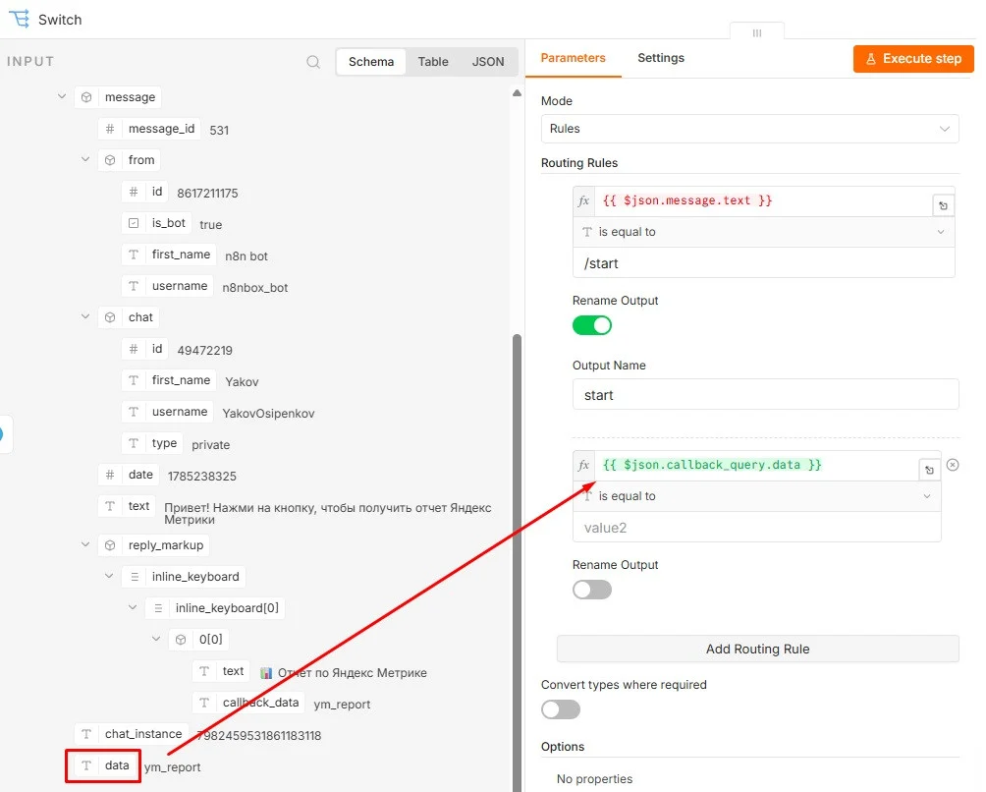
Task: Open expression editor for message.text rule
Action: [943, 205]
